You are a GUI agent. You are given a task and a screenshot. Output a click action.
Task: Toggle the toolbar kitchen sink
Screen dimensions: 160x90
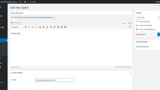click(x=65, y=27)
